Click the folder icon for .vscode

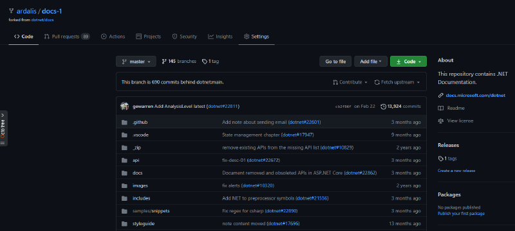(x=124, y=135)
